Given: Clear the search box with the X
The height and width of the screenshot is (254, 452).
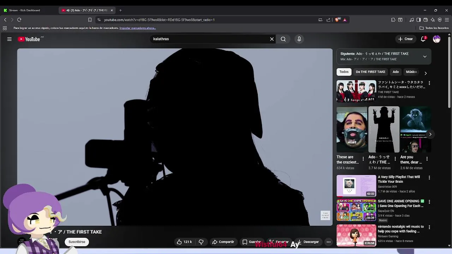Looking at the screenshot, I should pos(272,39).
